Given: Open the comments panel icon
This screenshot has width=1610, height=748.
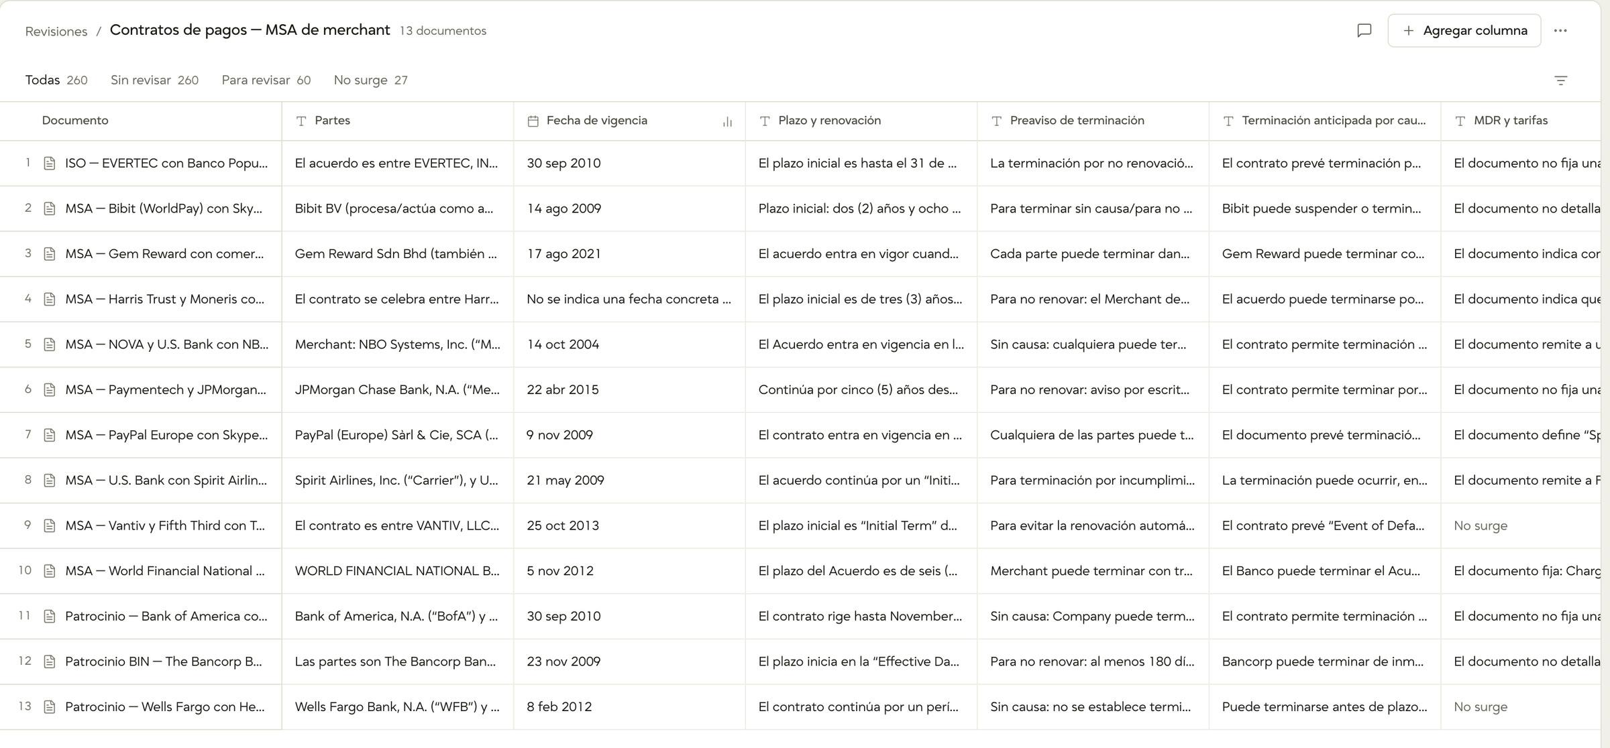Looking at the screenshot, I should click(1364, 30).
